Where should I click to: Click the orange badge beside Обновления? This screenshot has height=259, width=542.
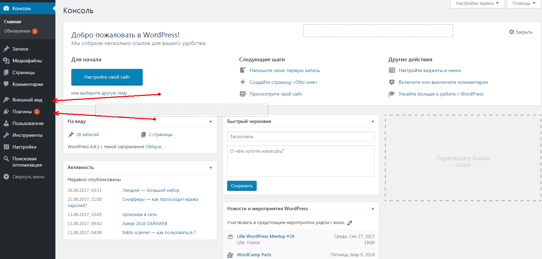tap(35, 31)
